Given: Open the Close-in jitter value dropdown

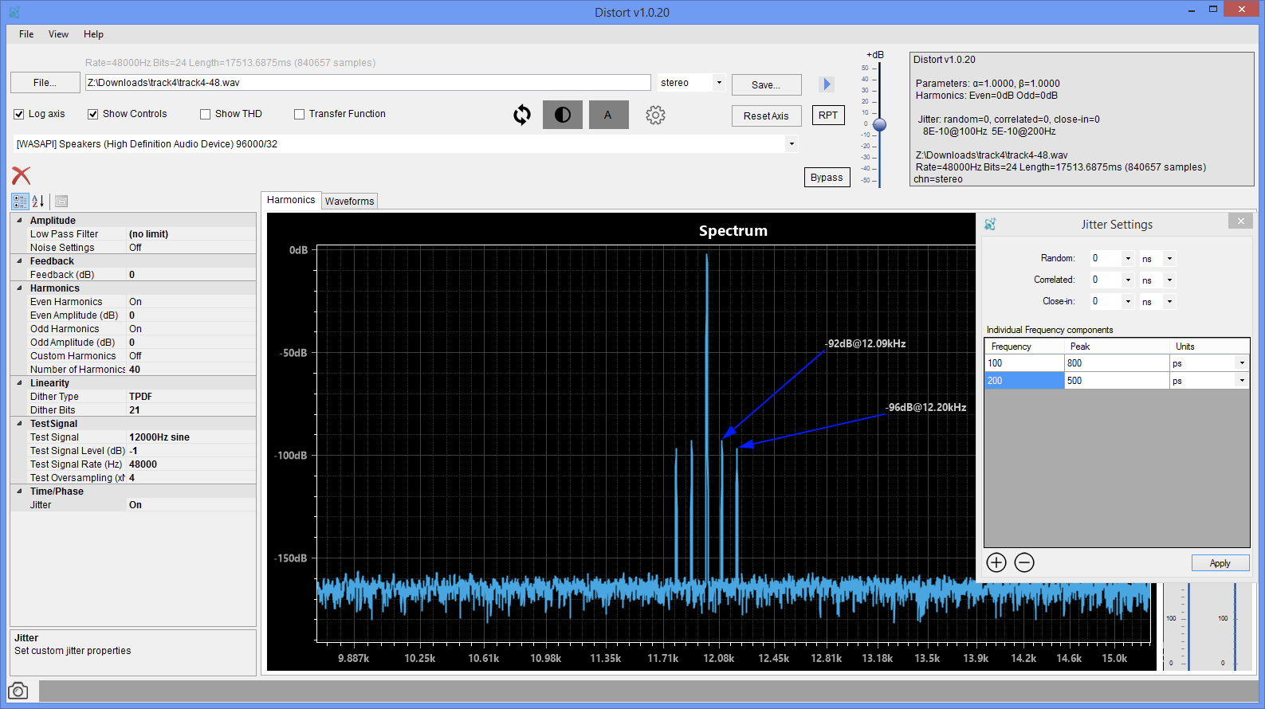Looking at the screenshot, I should coord(1127,302).
